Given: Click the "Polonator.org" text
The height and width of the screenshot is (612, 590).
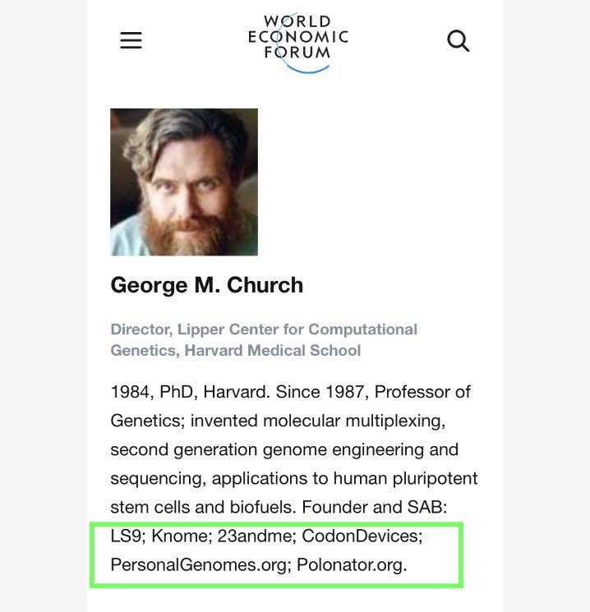Looking at the screenshot, I should (x=352, y=565).
